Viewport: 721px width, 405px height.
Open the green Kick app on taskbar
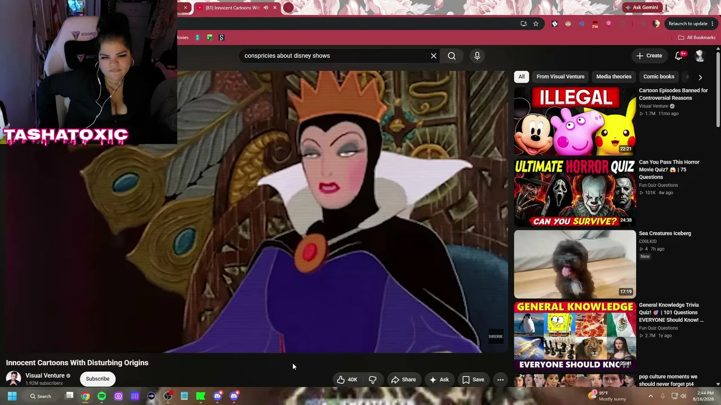(201, 396)
